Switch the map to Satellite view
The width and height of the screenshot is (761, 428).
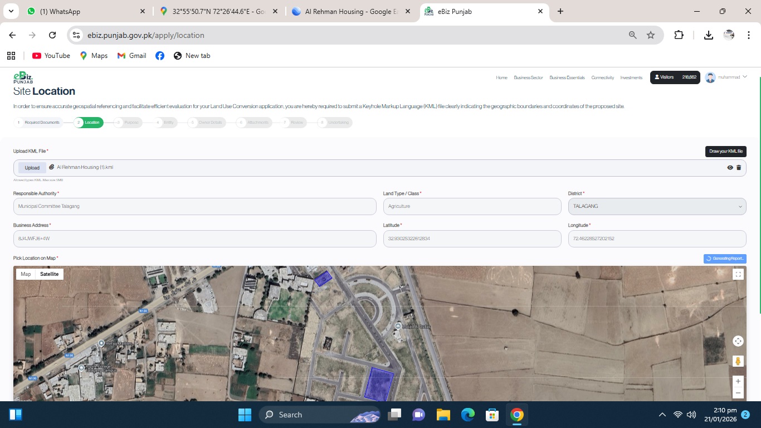(49, 274)
